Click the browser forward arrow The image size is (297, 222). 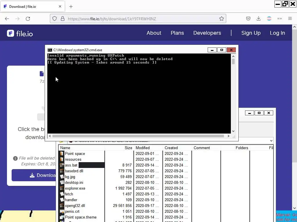pyautogui.click(x=17, y=19)
